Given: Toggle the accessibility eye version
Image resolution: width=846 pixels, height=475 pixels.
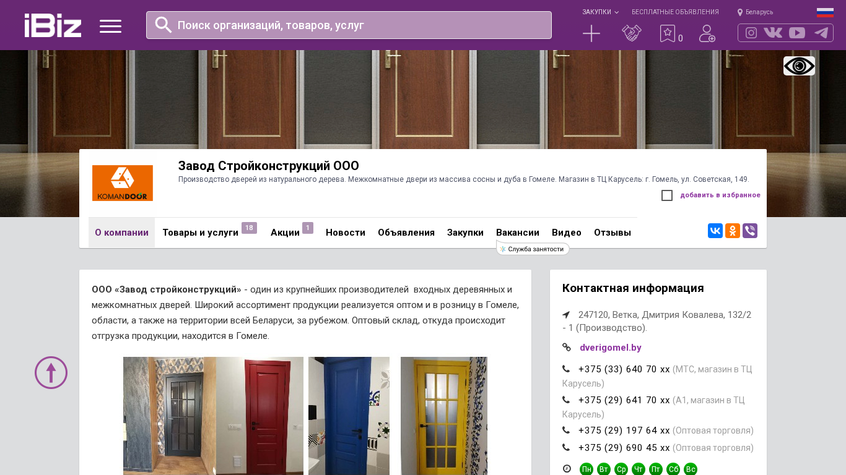Looking at the screenshot, I should click(x=799, y=66).
